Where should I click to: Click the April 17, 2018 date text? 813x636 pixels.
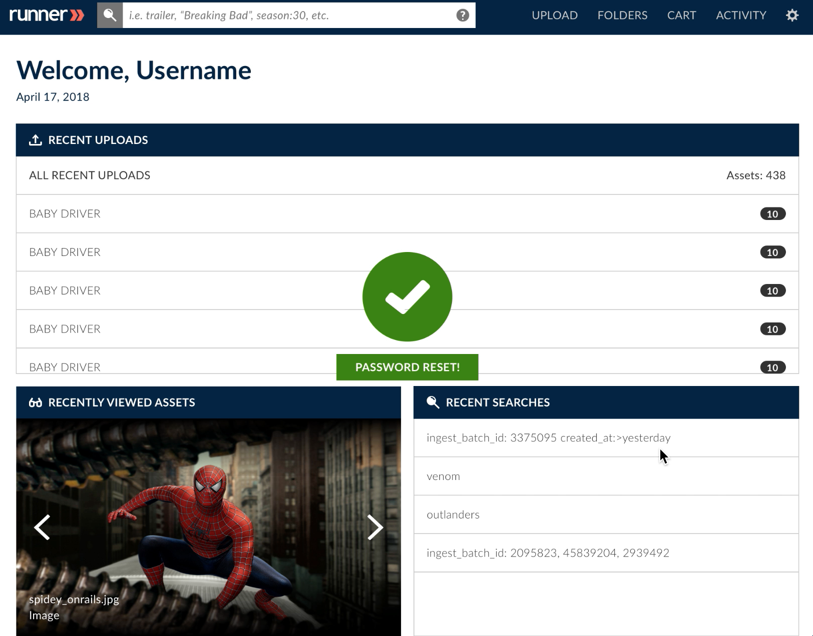pyautogui.click(x=53, y=97)
